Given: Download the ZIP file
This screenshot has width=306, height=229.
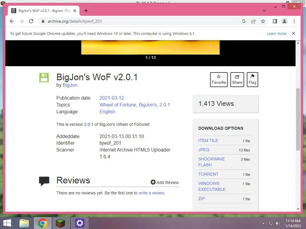Looking at the screenshot, I should pos(202,199).
